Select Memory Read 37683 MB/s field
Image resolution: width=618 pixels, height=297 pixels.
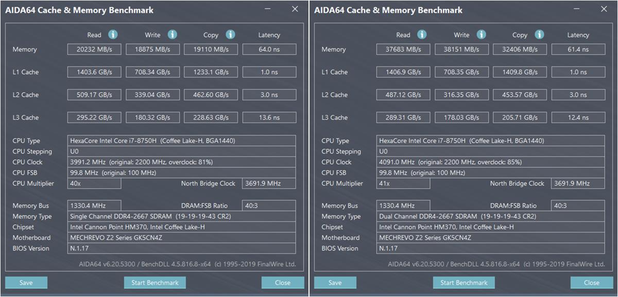pos(403,49)
